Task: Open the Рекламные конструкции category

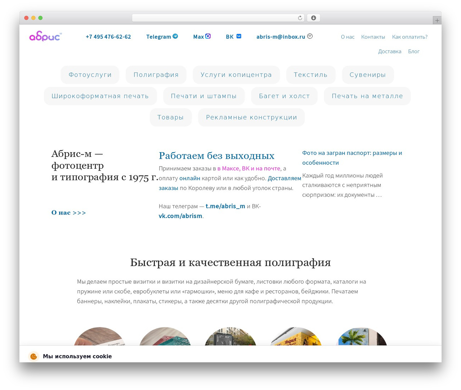Action: [x=251, y=117]
